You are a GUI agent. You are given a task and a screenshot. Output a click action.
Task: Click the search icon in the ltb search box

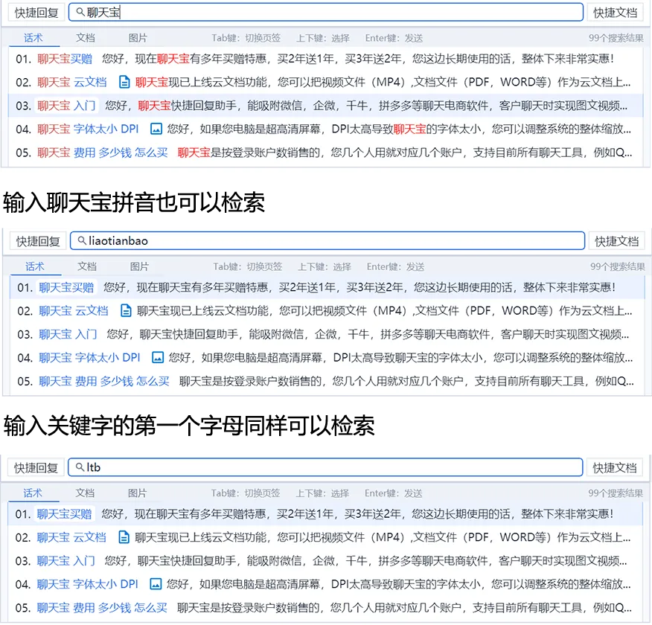(80, 467)
